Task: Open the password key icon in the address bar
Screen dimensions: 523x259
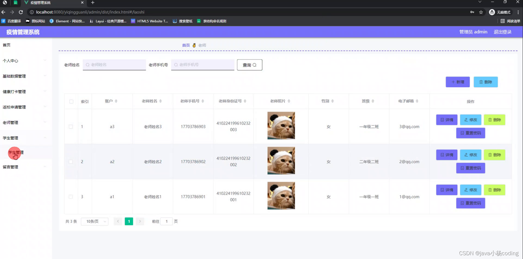Action: point(472,12)
